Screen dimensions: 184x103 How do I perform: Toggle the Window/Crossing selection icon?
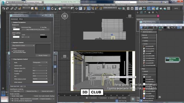(44, 8)
